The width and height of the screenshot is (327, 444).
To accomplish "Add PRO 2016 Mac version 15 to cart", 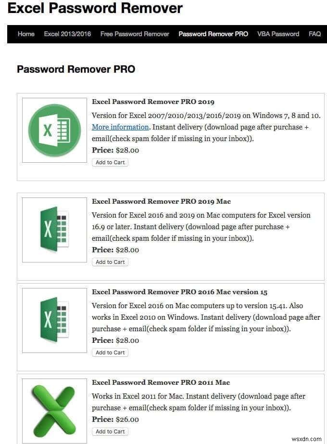I will click(110, 353).
